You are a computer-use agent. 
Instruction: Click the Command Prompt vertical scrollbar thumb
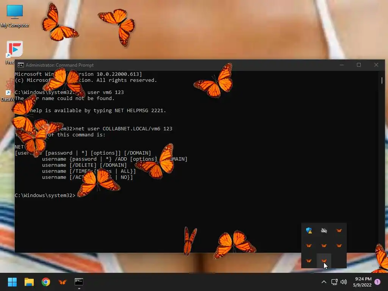pos(382,80)
